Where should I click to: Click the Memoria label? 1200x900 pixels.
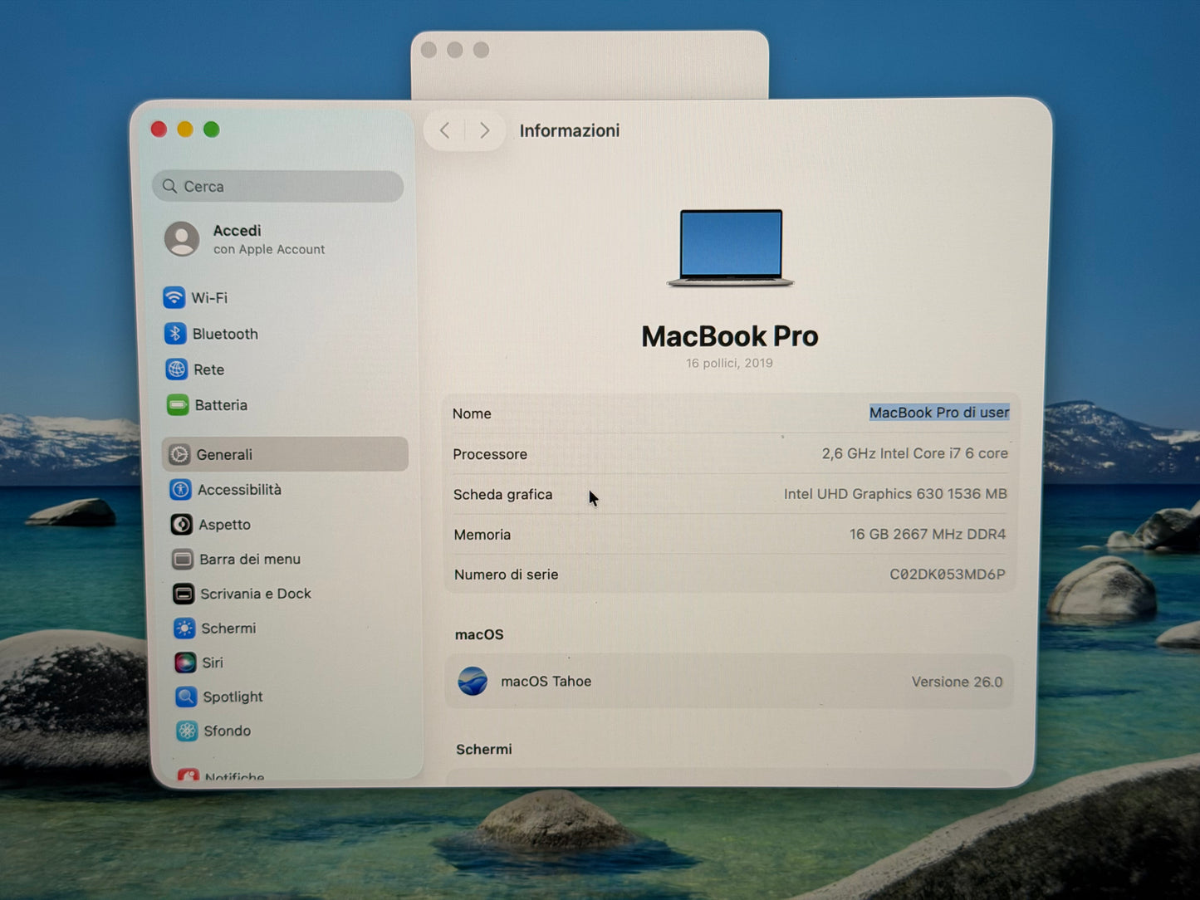tap(482, 535)
